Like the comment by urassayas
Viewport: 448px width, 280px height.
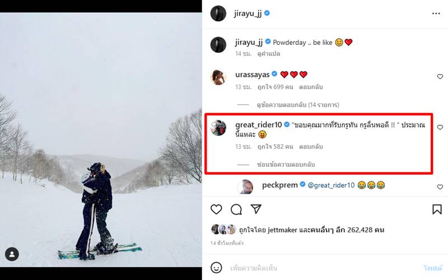(x=440, y=76)
